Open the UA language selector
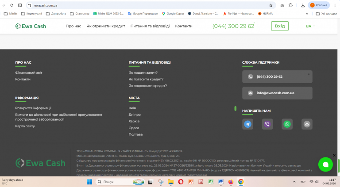This screenshot has width=340, height=187. click(309, 26)
